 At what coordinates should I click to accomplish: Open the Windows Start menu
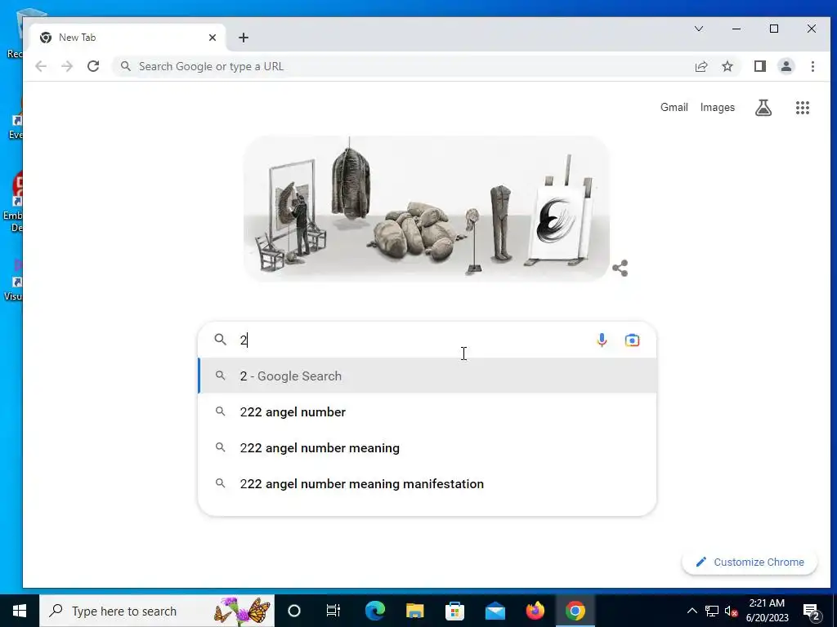coord(20,611)
